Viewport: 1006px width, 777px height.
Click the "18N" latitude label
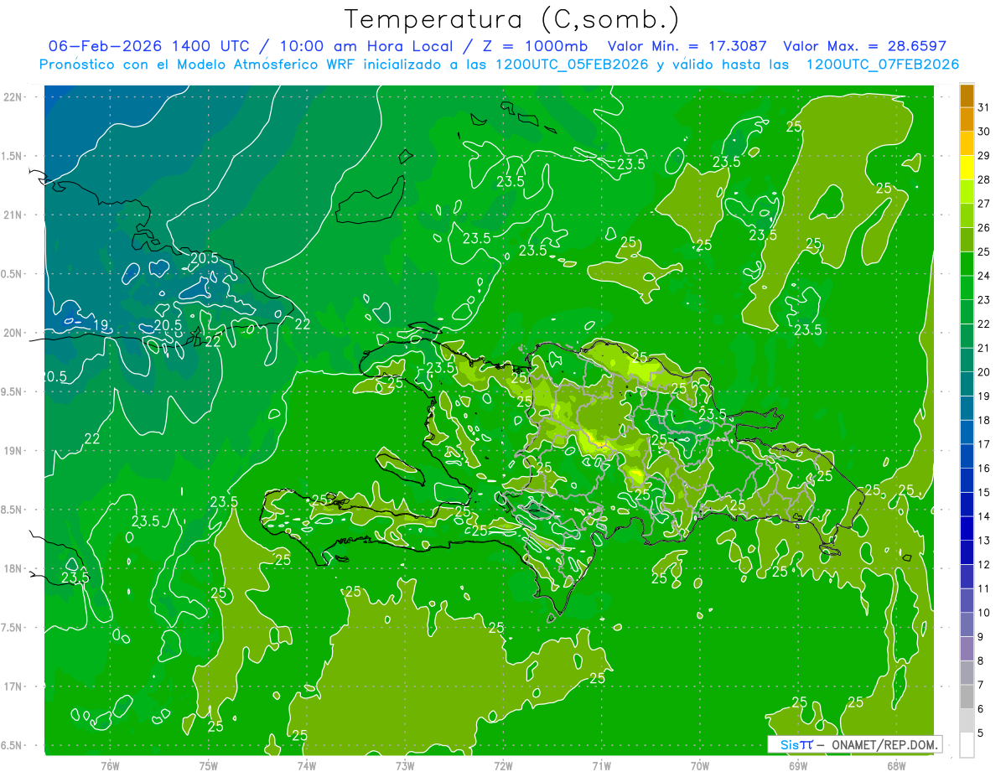(x=12, y=569)
